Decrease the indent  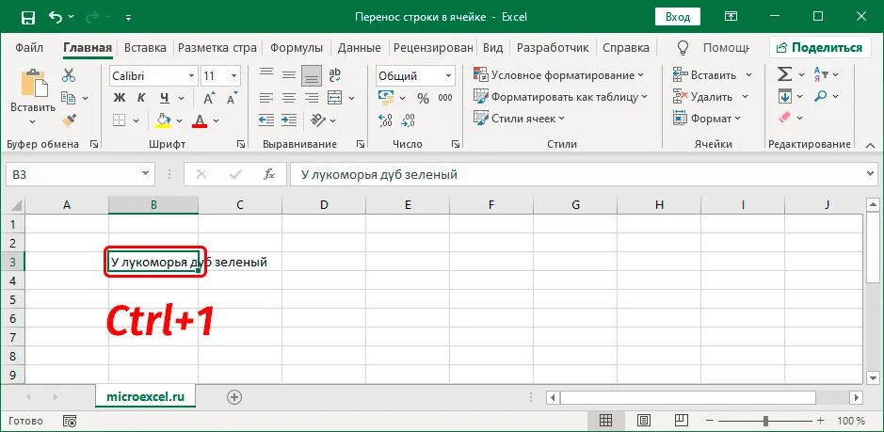[266, 120]
